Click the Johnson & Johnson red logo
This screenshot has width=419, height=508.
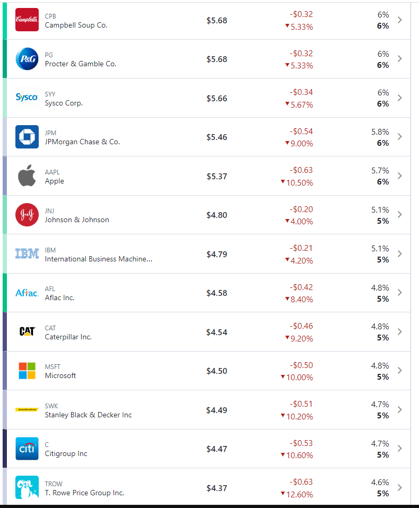(x=27, y=214)
